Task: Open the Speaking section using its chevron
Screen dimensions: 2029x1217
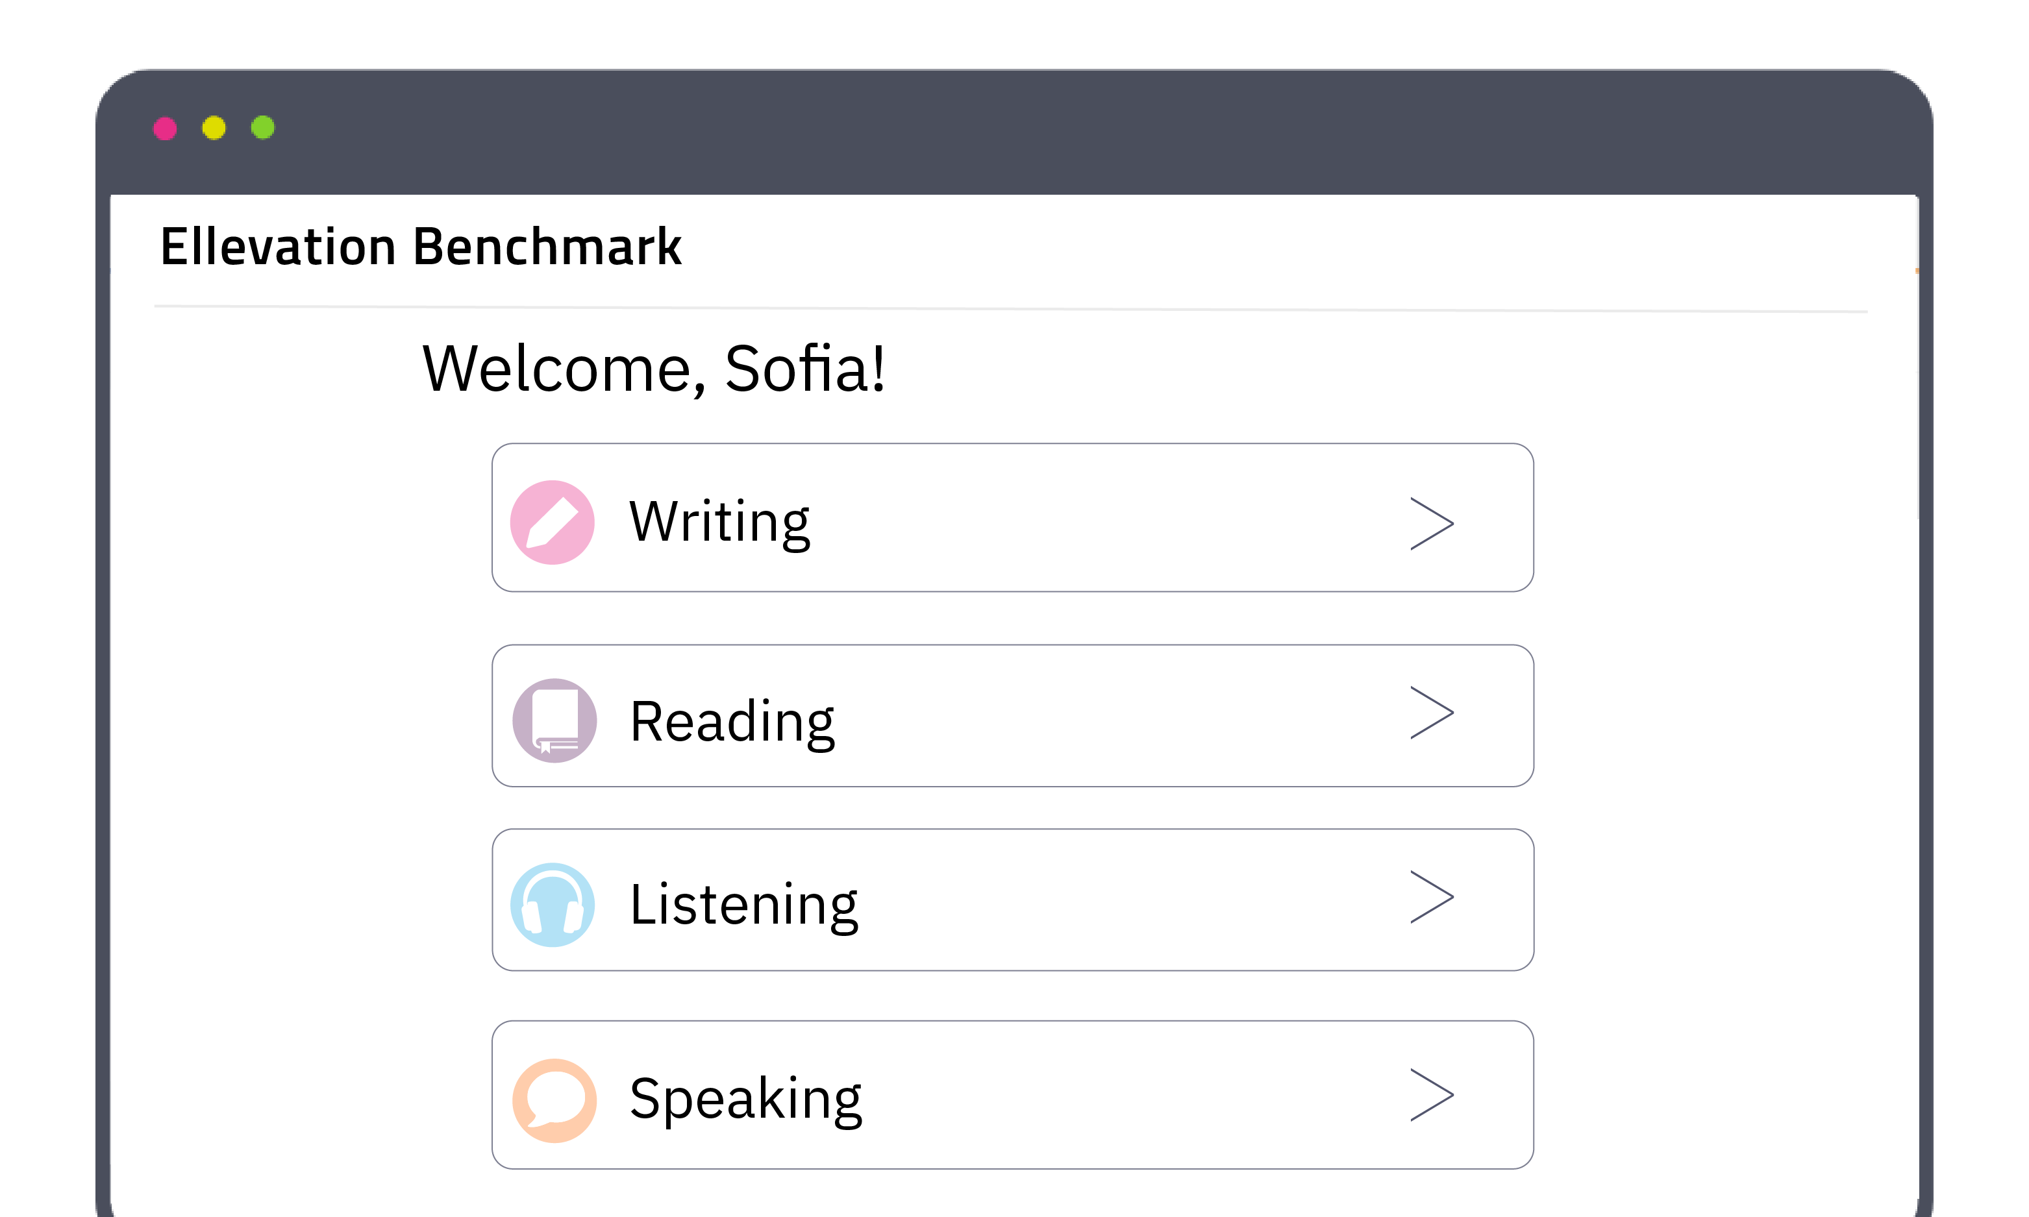Action: tap(1431, 1095)
